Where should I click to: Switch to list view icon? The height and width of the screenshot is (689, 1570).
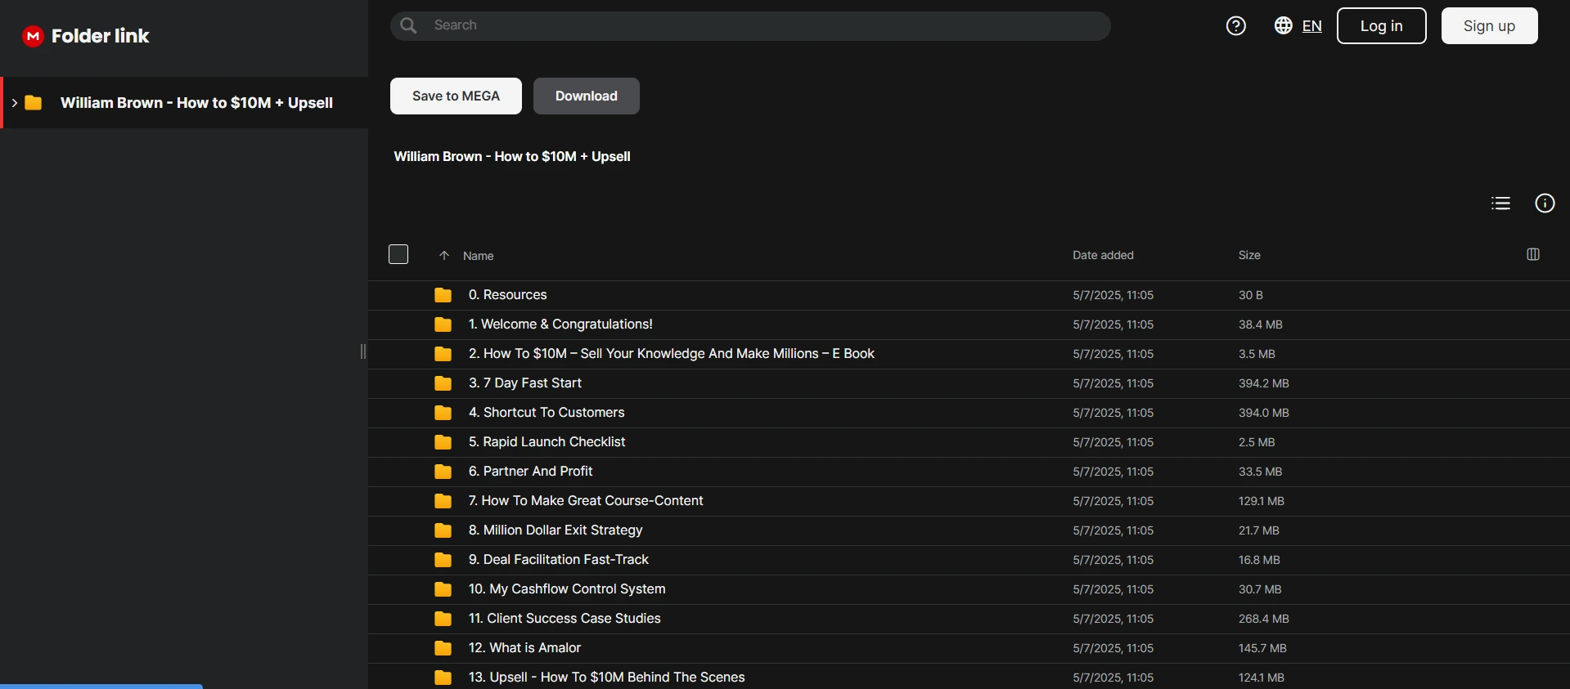(1500, 204)
